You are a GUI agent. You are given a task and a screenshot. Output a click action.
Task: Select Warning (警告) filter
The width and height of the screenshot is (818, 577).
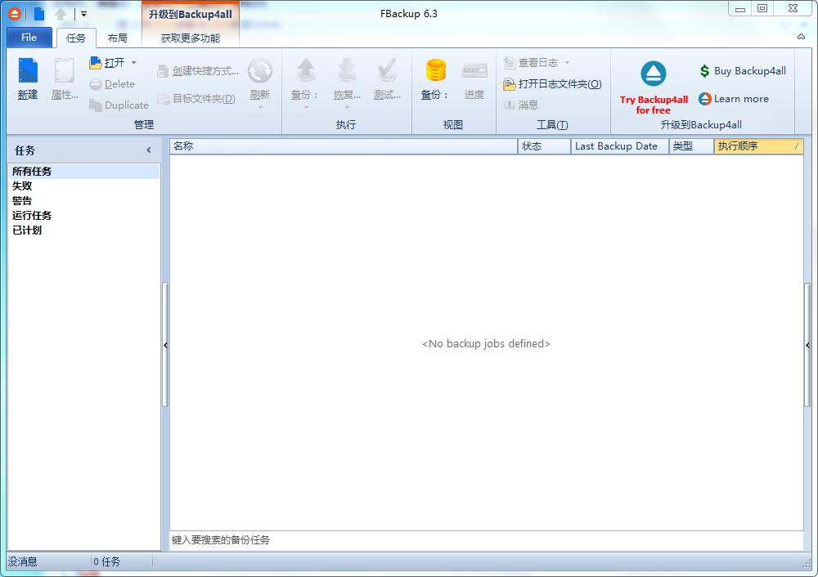(x=83, y=201)
